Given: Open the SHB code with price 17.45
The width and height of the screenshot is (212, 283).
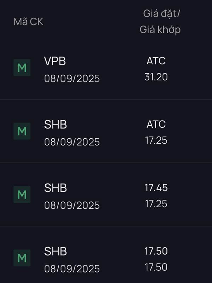Looking at the screenshot, I should tap(55, 188).
